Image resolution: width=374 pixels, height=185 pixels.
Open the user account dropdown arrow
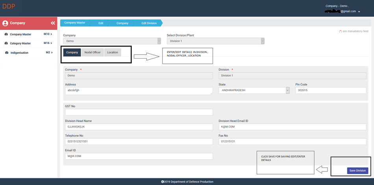pyautogui.click(x=359, y=12)
